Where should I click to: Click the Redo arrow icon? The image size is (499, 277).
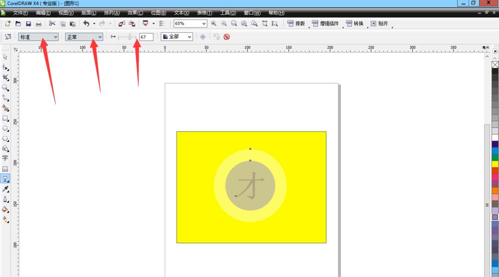pyautogui.click(x=102, y=23)
